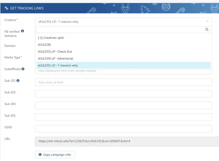Image resolution: width=219 pixels, height=161 pixels.
Task: Click the UDID input field
Action: point(123,129)
